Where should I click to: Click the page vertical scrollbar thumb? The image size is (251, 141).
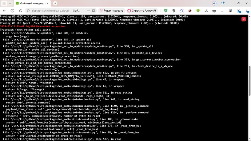250,81
